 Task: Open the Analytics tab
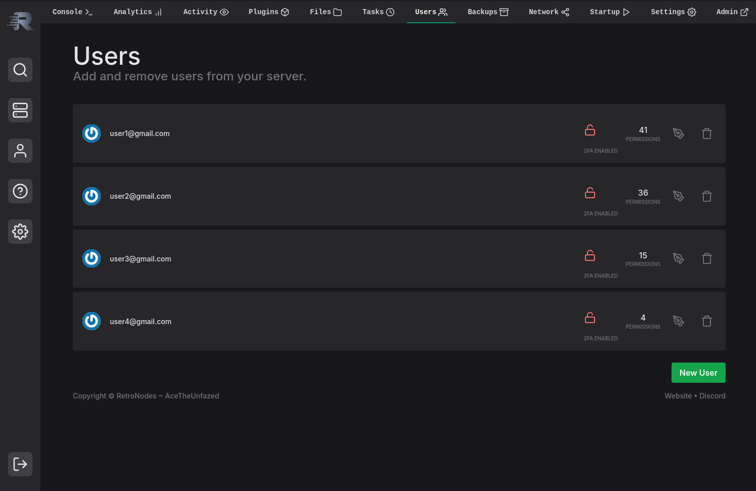138,12
